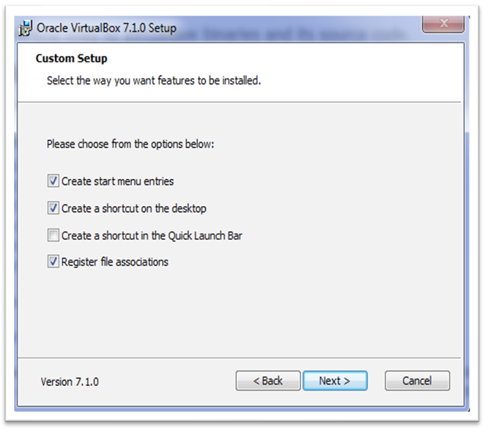The height and width of the screenshot is (433, 488).
Task: Click the VirtualBox installer icon in title bar
Action: pyautogui.click(x=26, y=29)
